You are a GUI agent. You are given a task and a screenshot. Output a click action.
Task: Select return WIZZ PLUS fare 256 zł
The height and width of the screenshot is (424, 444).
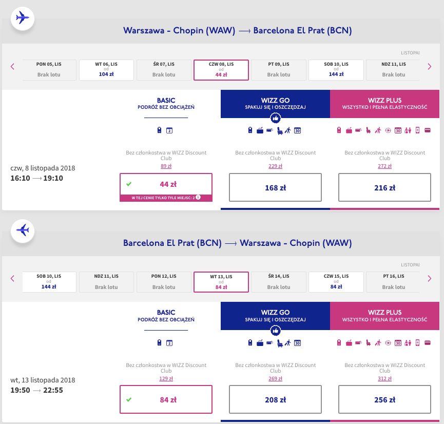click(x=384, y=399)
